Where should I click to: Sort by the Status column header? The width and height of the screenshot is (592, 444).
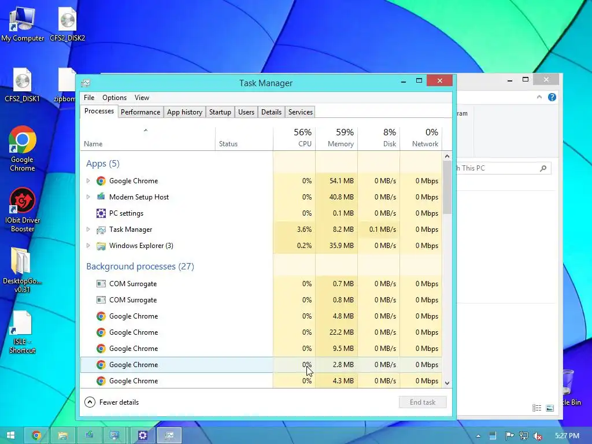[245, 138]
